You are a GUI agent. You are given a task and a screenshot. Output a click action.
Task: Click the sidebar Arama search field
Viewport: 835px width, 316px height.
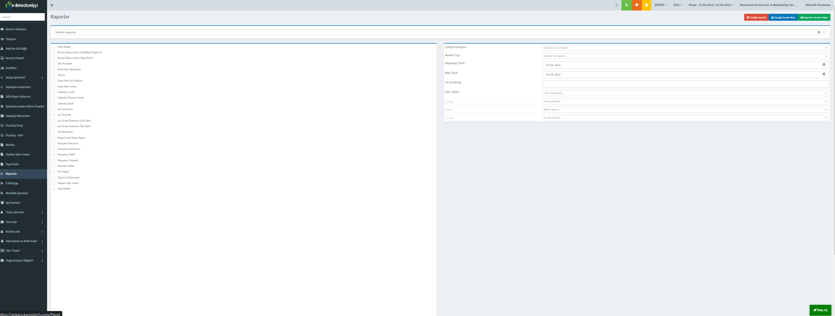coord(22,17)
